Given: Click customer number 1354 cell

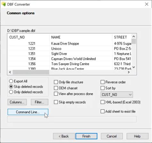Looking at the screenshot, I should 32,59.
